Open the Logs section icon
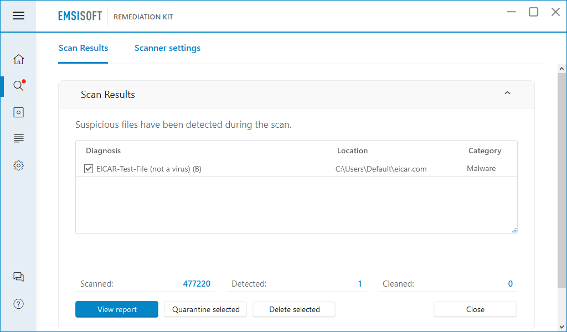Screen dimensions: 567x332 click(18, 138)
